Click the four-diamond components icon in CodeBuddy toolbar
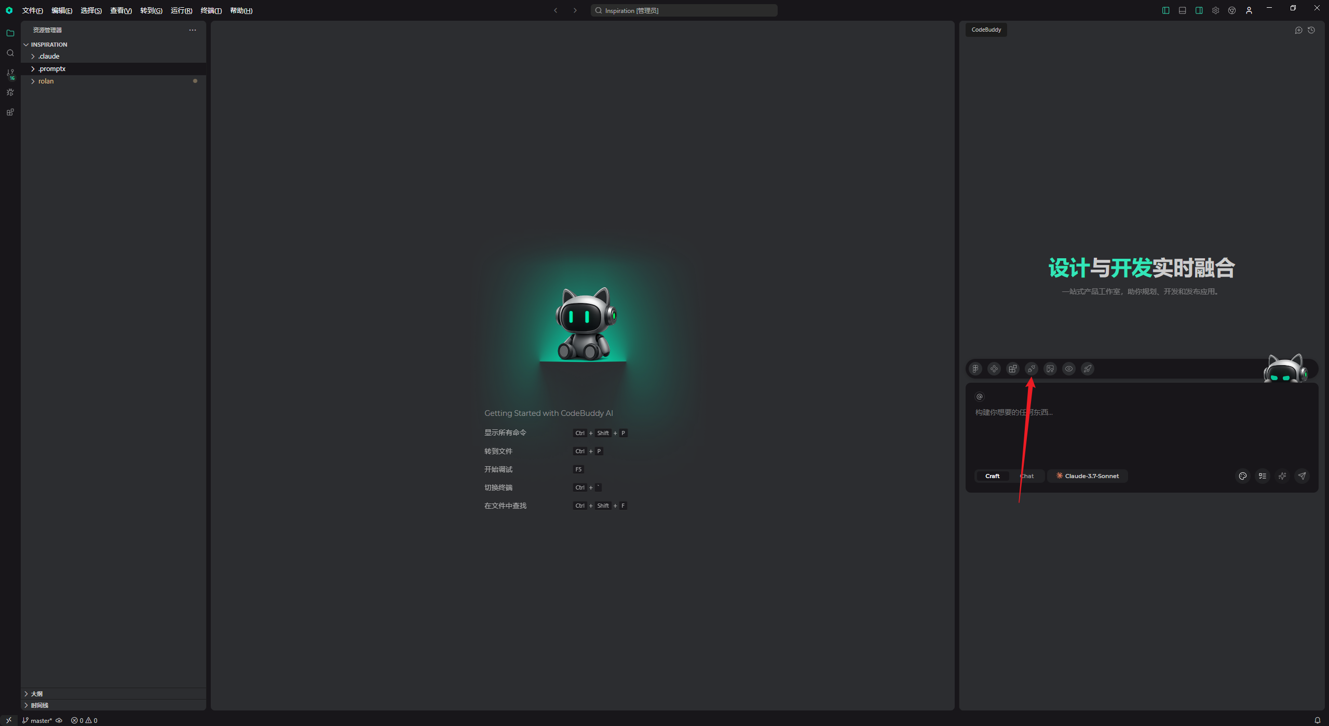This screenshot has height=726, width=1329. (x=994, y=369)
